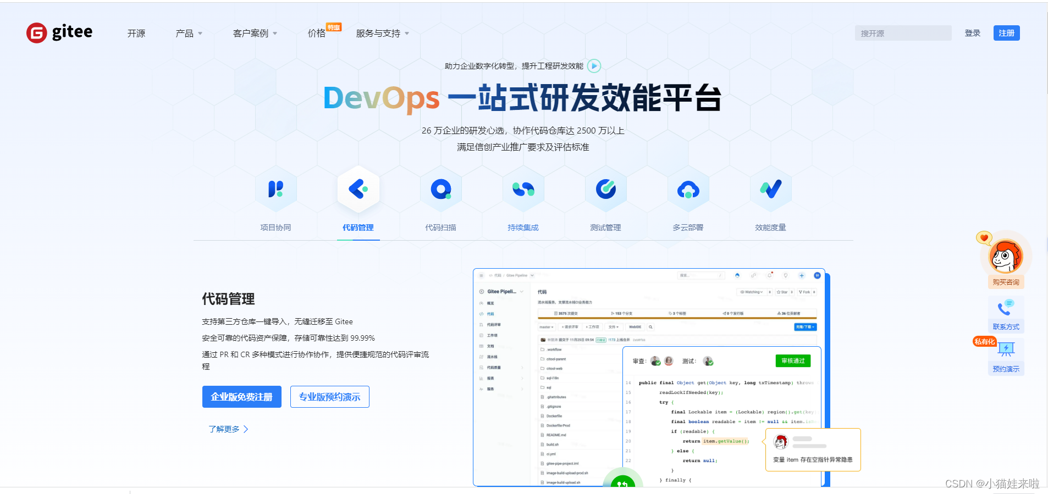Play the intro video circular play icon
This screenshot has height=494, width=1048.
click(x=594, y=66)
